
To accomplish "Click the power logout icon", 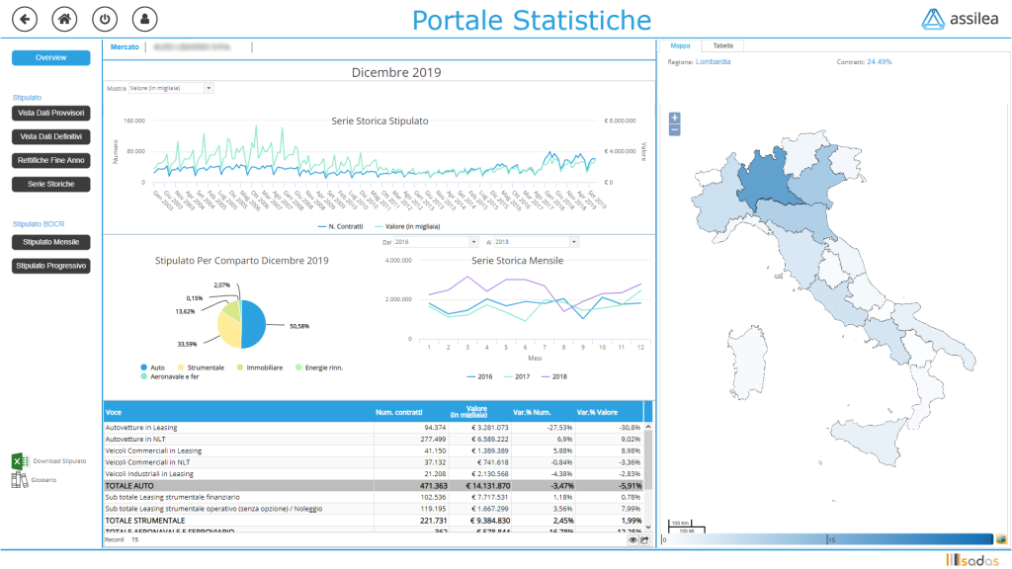I will coord(105,19).
